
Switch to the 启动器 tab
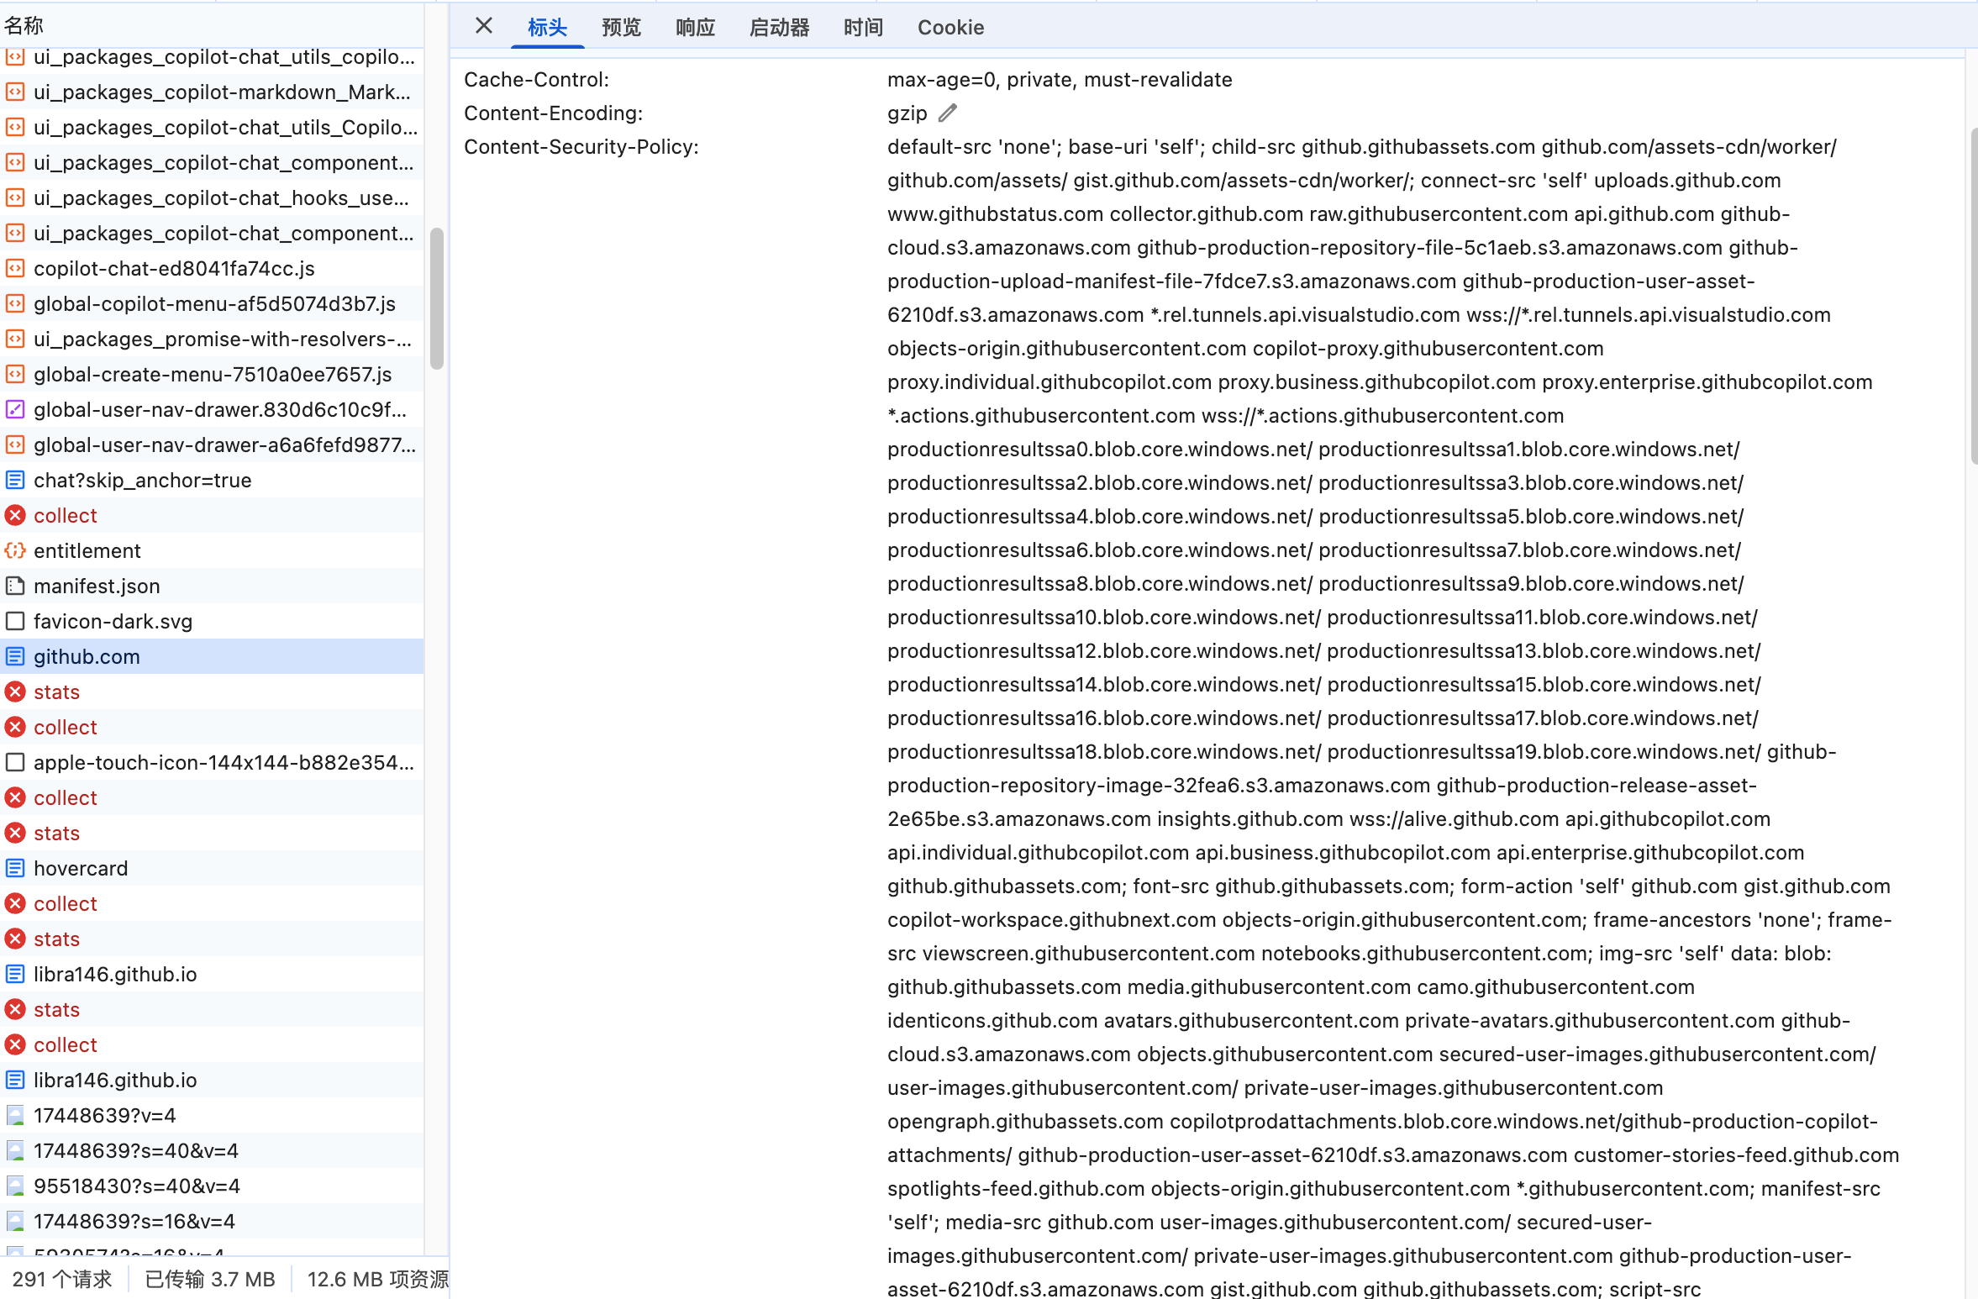[x=779, y=28]
